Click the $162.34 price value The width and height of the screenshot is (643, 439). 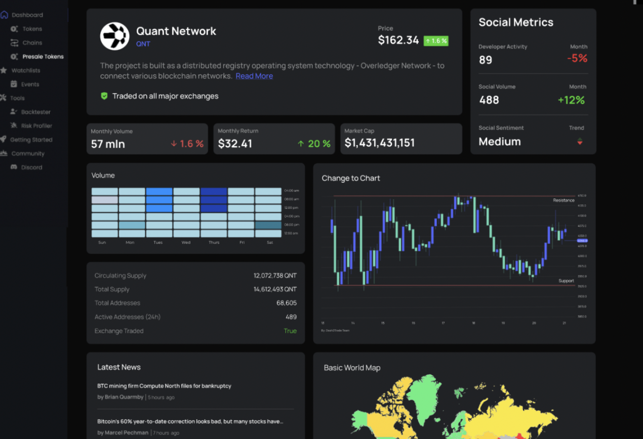[398, 40]
